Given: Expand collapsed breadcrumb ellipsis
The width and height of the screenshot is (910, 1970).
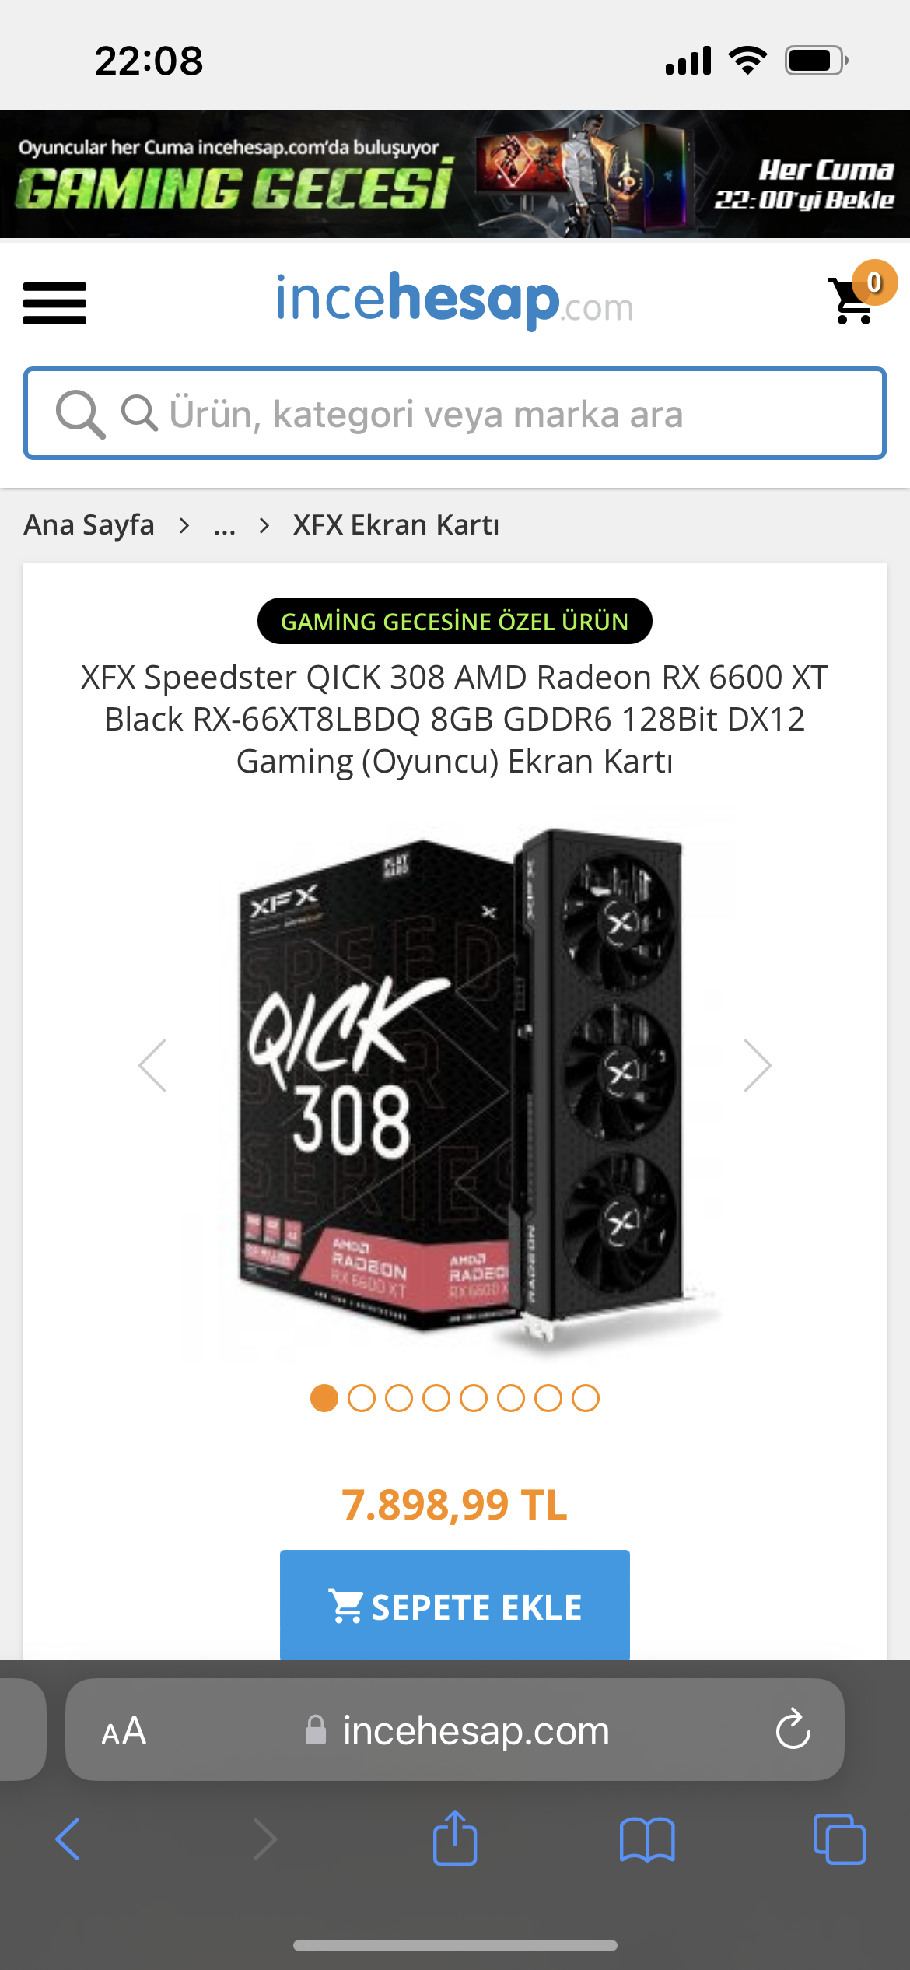Looking at the screenshot, I should (x=225, y=527).
